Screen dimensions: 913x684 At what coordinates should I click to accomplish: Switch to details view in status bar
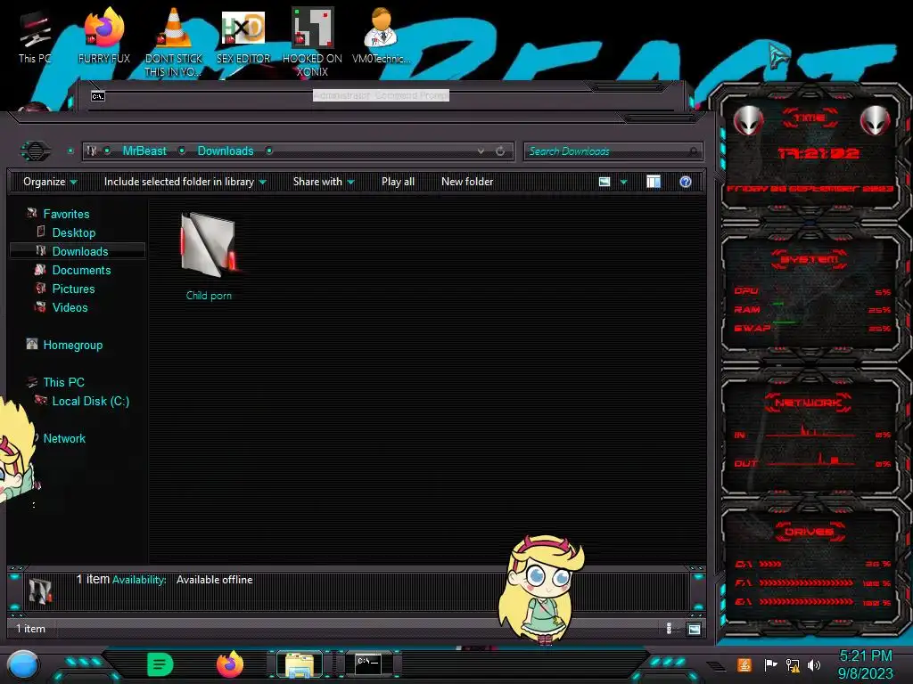(x=669, y=628)
